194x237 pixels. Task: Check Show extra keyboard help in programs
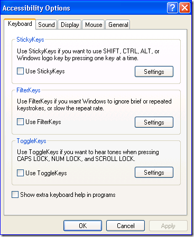click(x=15, y=195)
